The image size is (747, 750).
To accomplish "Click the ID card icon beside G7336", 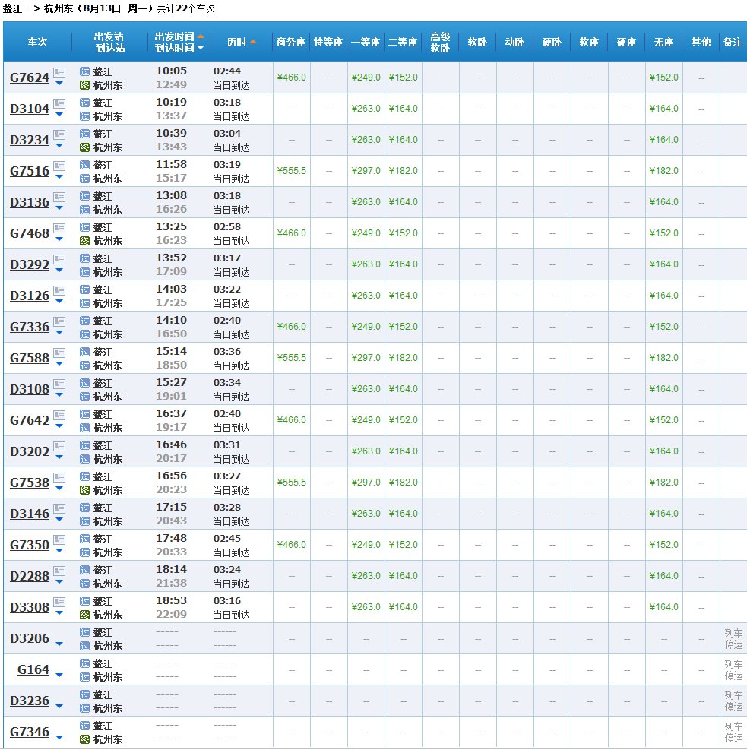I will (59, 321).
